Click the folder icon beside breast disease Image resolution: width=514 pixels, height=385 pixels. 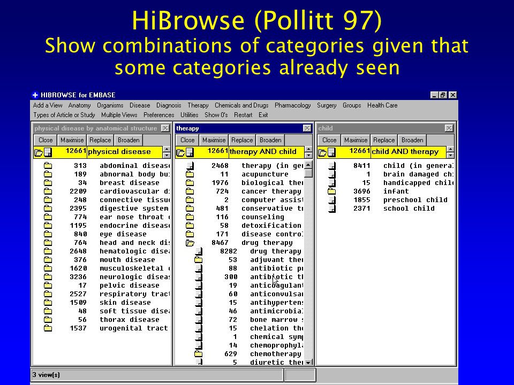point(48,183)
